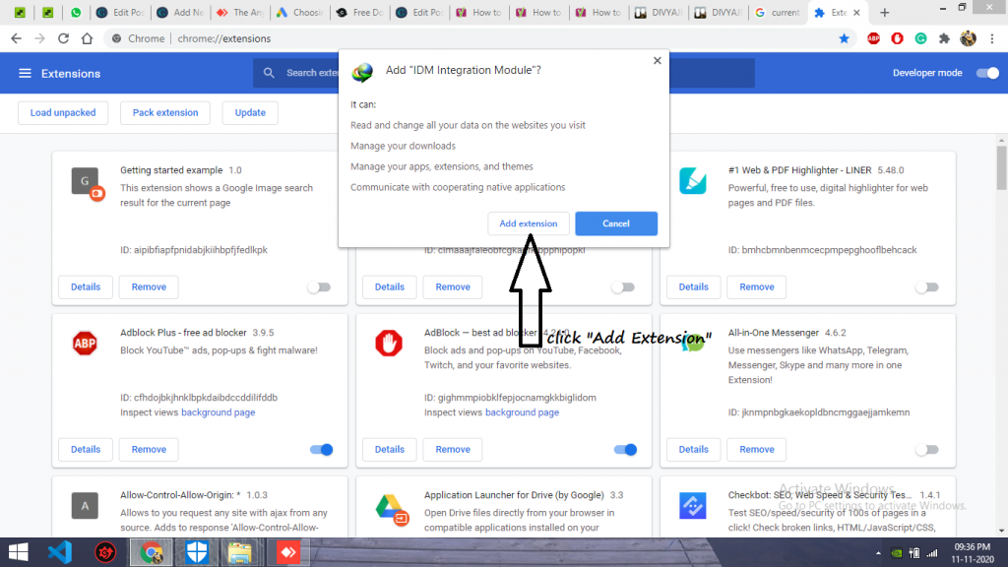
Task: Switch to the WhatsApp browser tab
Action: coord(76,12)
